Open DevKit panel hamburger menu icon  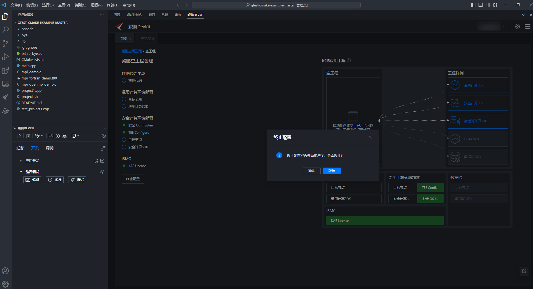[x=528, y=26]
